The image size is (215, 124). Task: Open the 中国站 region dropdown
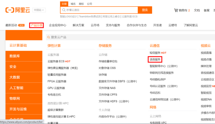point(39,10)
